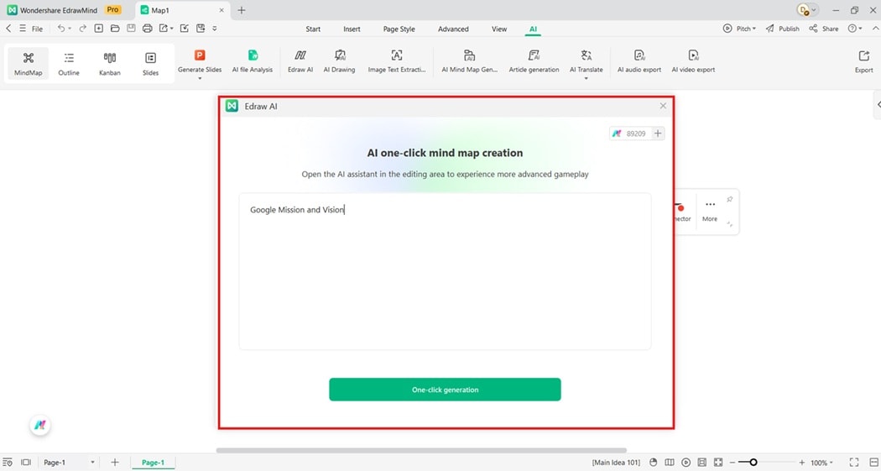Open AI video export
881x471 pixels.
click(x=693, y=61)
